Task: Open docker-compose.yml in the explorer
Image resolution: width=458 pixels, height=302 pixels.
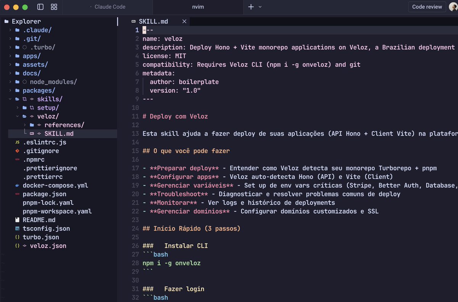Action: pos(55,186)
